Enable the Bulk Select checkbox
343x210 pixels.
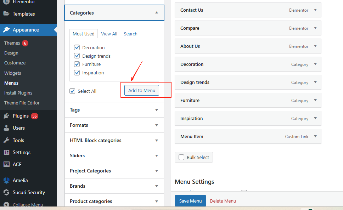click(181, 157)
